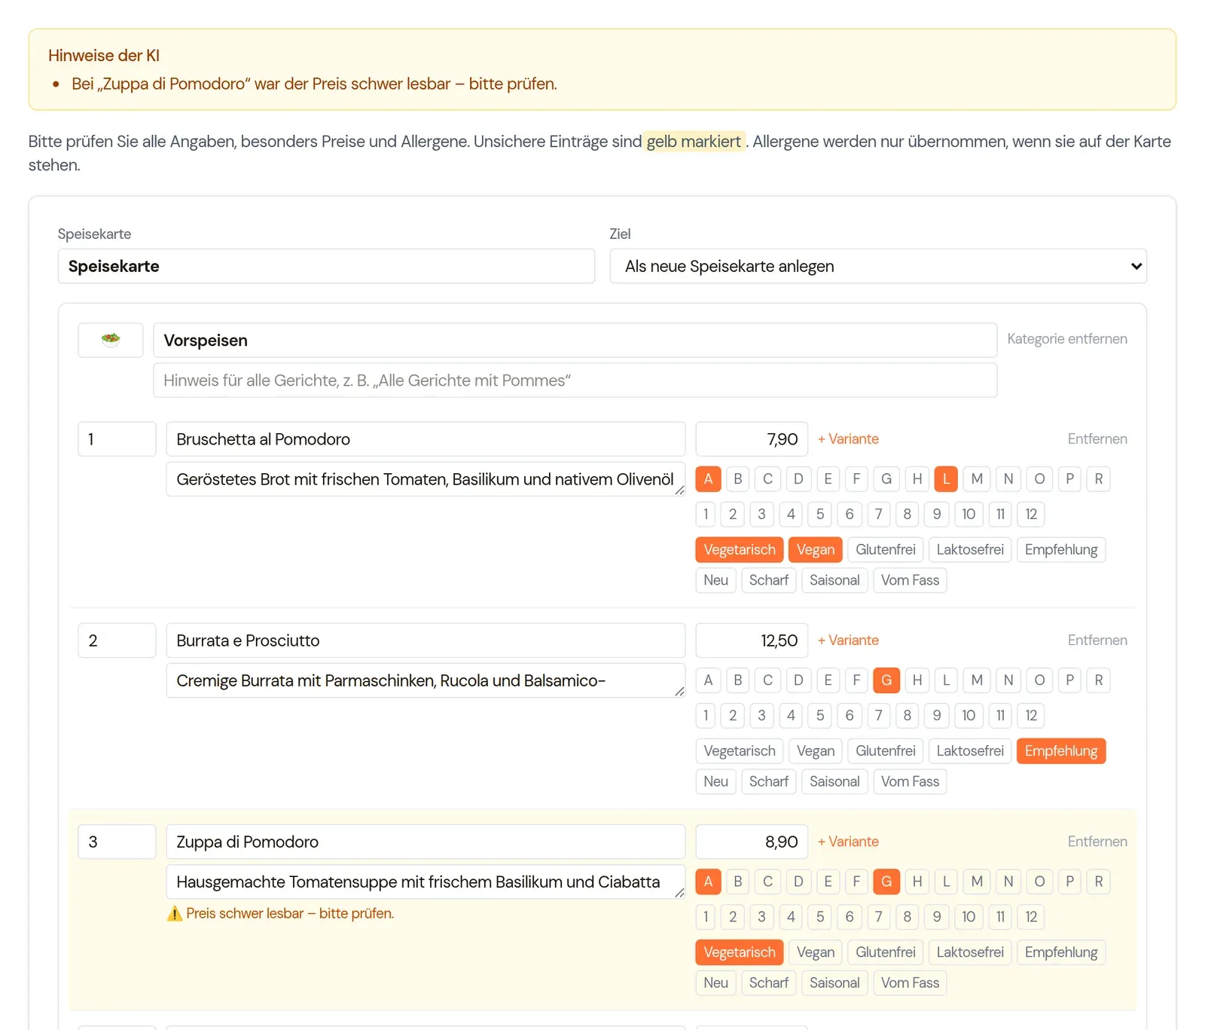Click the warning icon under Zuppa description
Image resolution: width=1205 pixels, height=1030 pixels.
click(175, 913)
